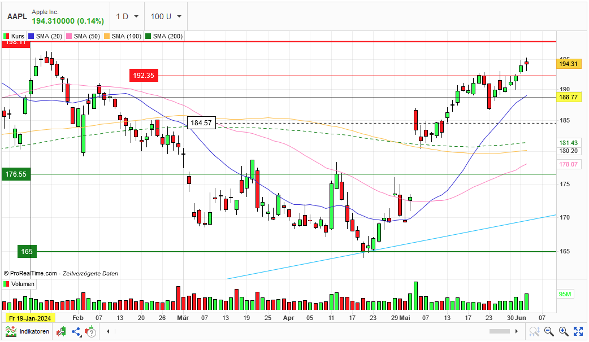Open chart settings wrench-candlestick icon
The height and width of the screenshot is (342, 589).
tap(61, 331)
